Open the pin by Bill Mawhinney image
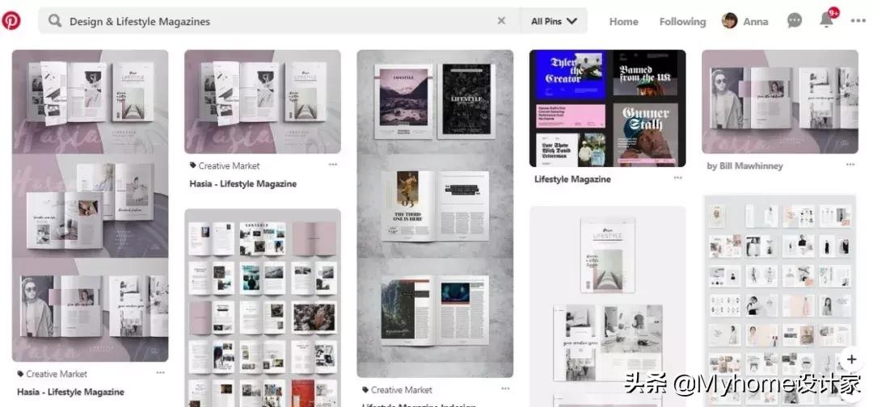 tap(780, 102)
